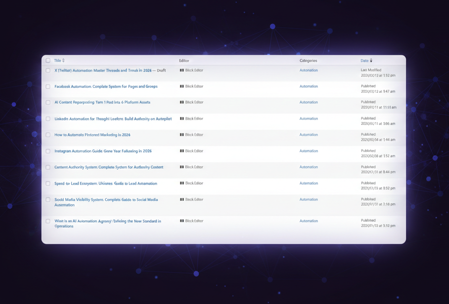
Task: Filter by Automation category in Pinterest Marketing row
Action: point(309,135)
